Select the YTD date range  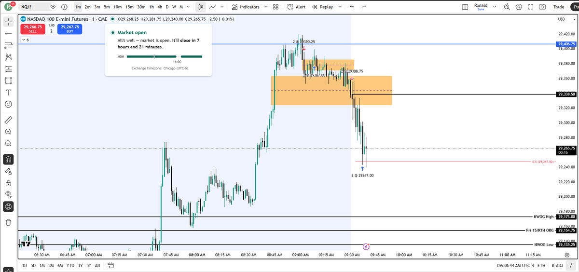click(70, 265)
